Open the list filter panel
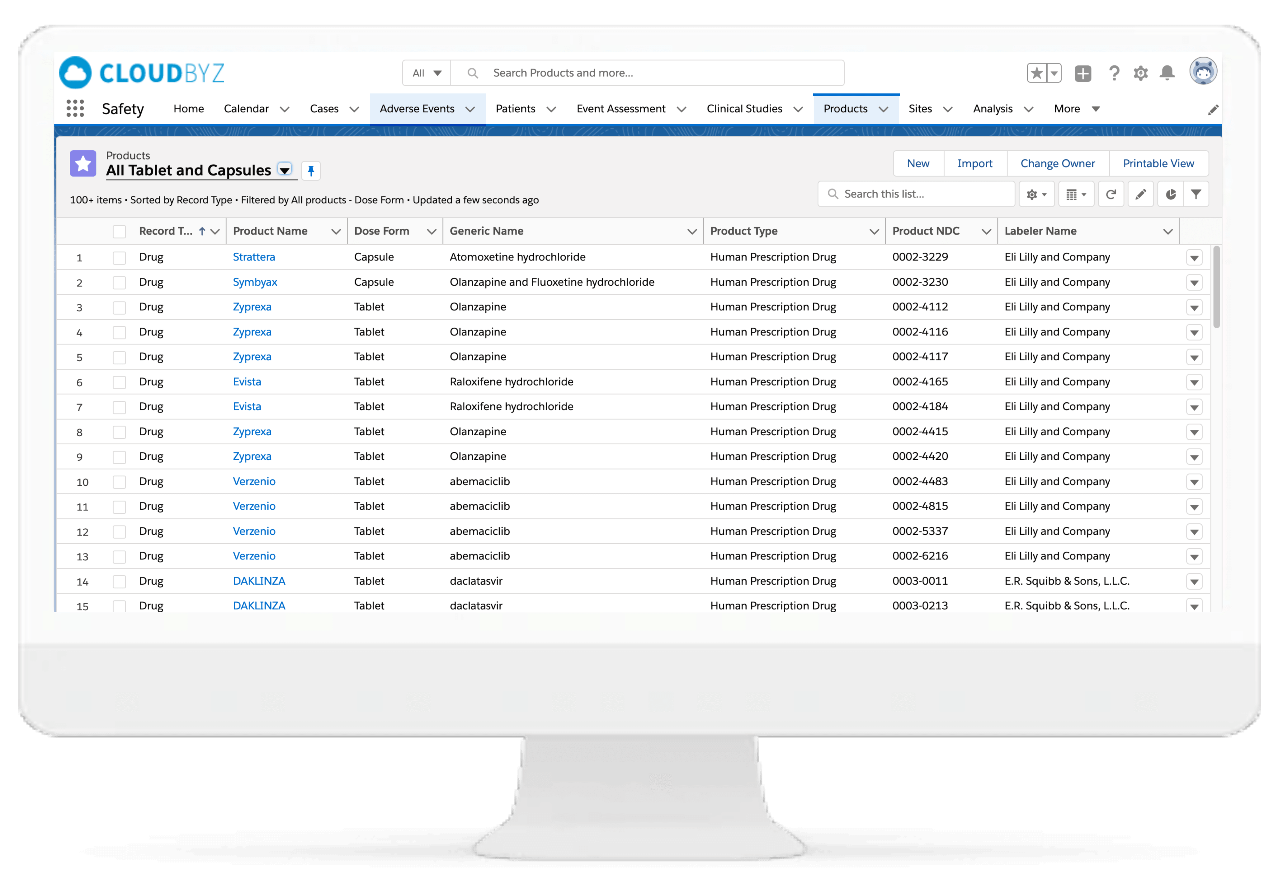Viewport: 1283px width, 888px height. point(1196,194)
